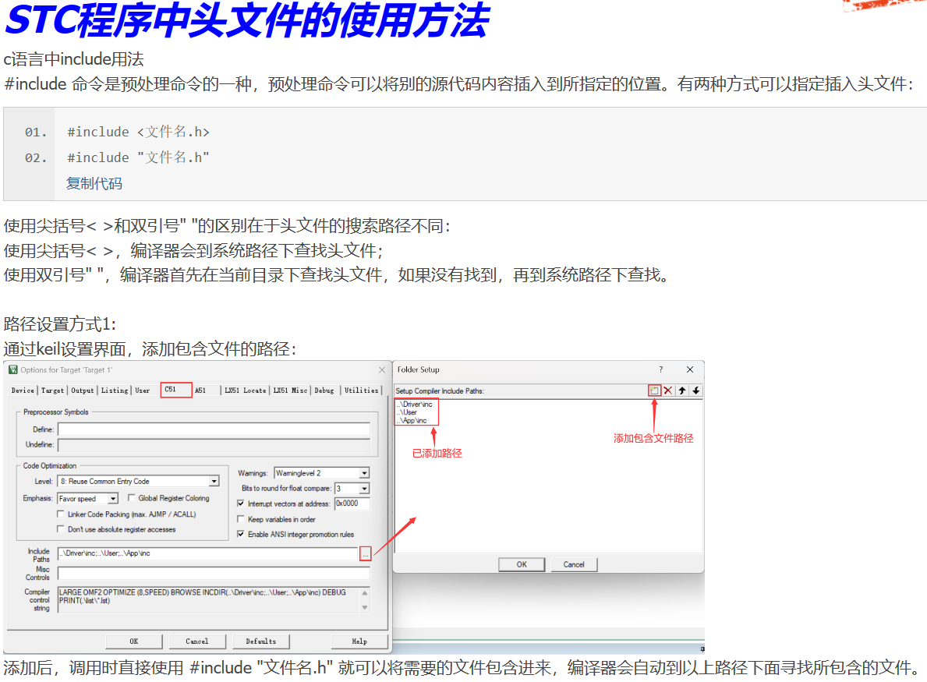
Task: Select the ..\Driver\inc path entry
Action: 415,405
